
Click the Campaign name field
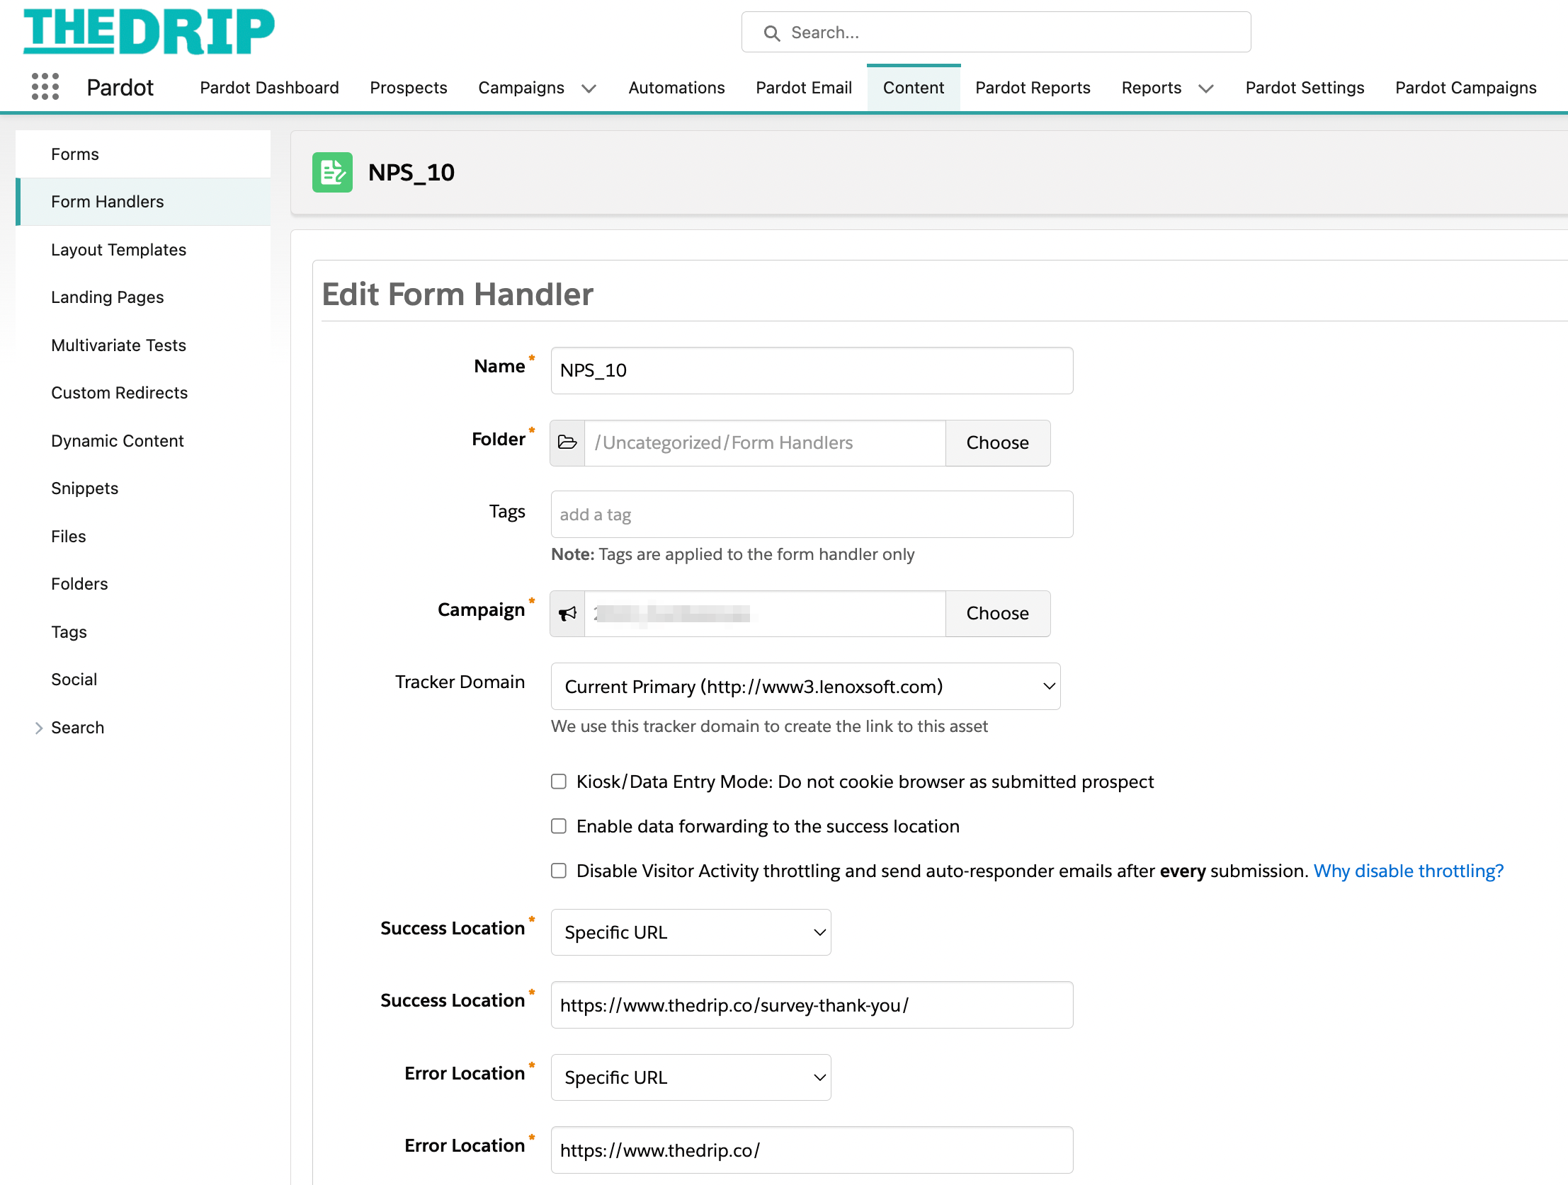pos(765,614)
